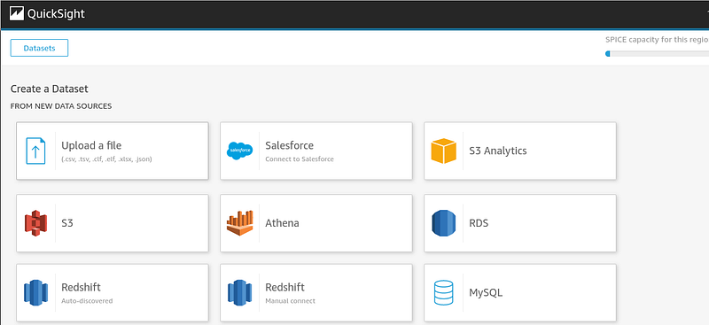Open the Datasets button

click(39, 48)
